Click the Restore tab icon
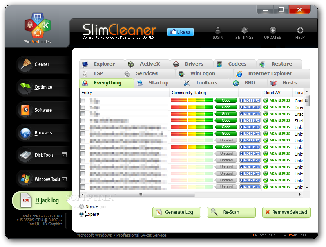The image size is (326, 247). (263, 64)
